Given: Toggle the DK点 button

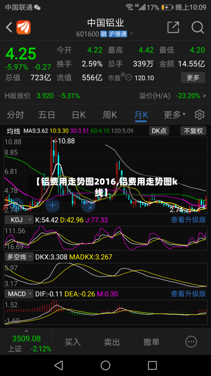Looking at the screenshot, I should pyautogui.click(x=159, y=131).
